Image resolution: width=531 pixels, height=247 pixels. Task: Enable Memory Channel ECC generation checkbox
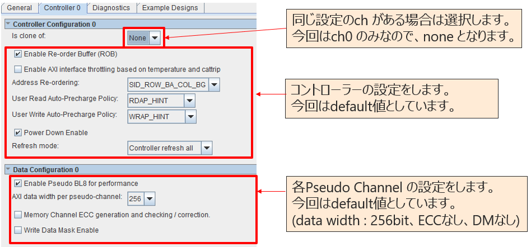point(19,215)
